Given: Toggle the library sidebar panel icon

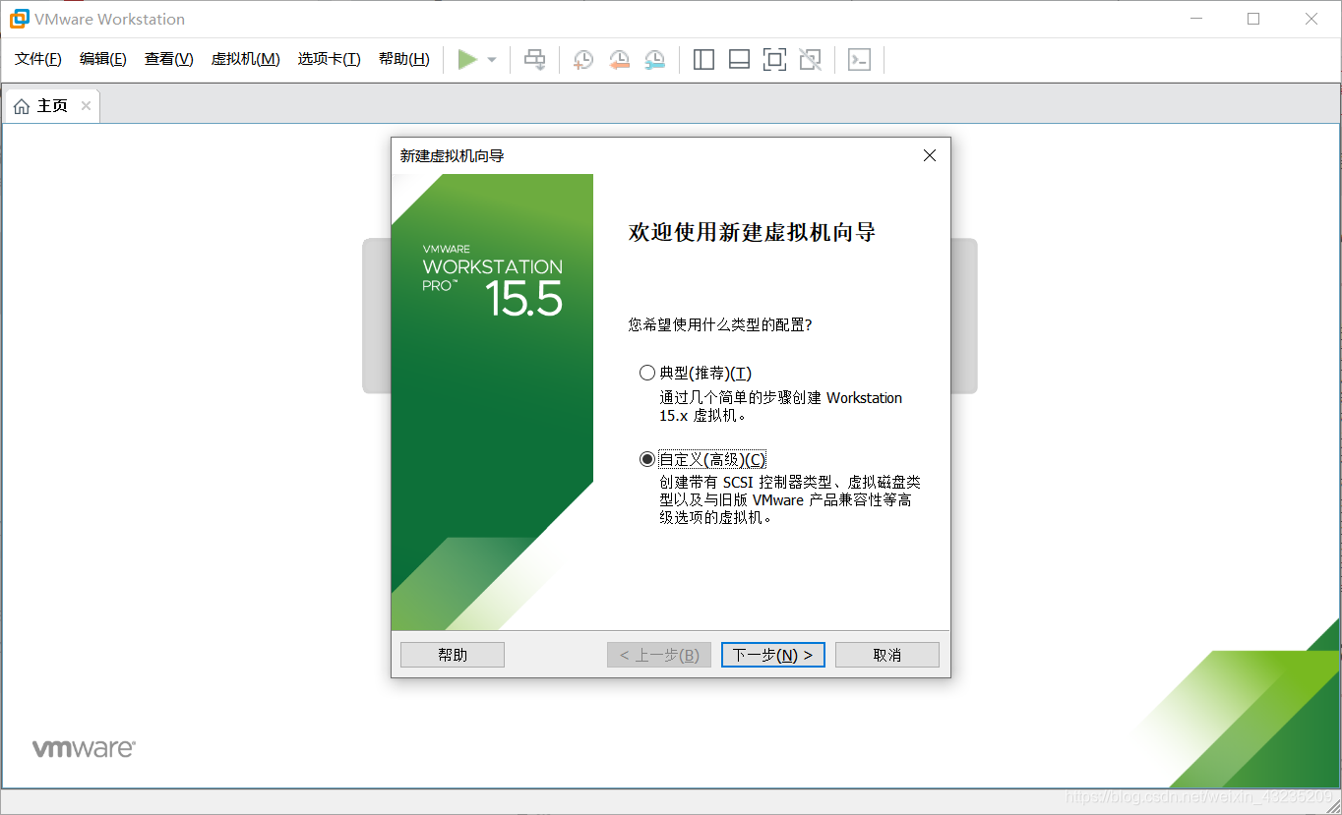Looking at the screenshot, I should tap(703, 60).
